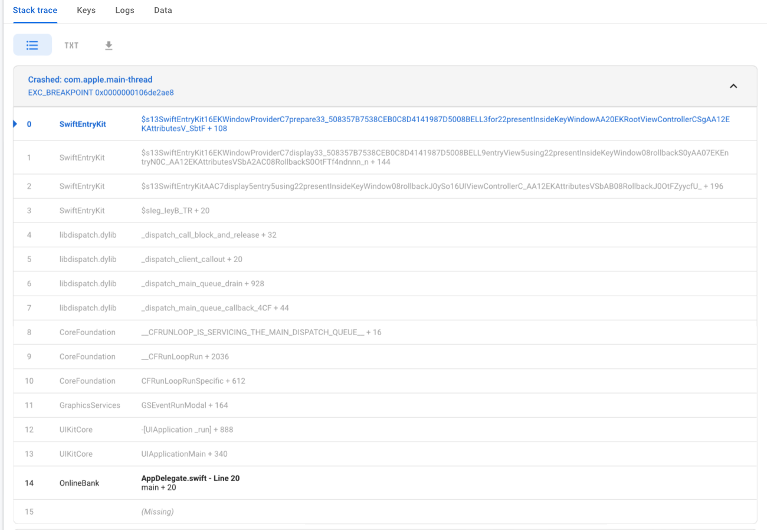The width and height of the screenshot is (767, 530).
Task: Click SwiftEntryKit label in frame 2
Action: click(82, 186)
